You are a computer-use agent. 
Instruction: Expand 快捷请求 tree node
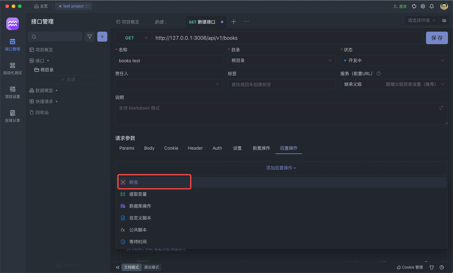point(57,101)
